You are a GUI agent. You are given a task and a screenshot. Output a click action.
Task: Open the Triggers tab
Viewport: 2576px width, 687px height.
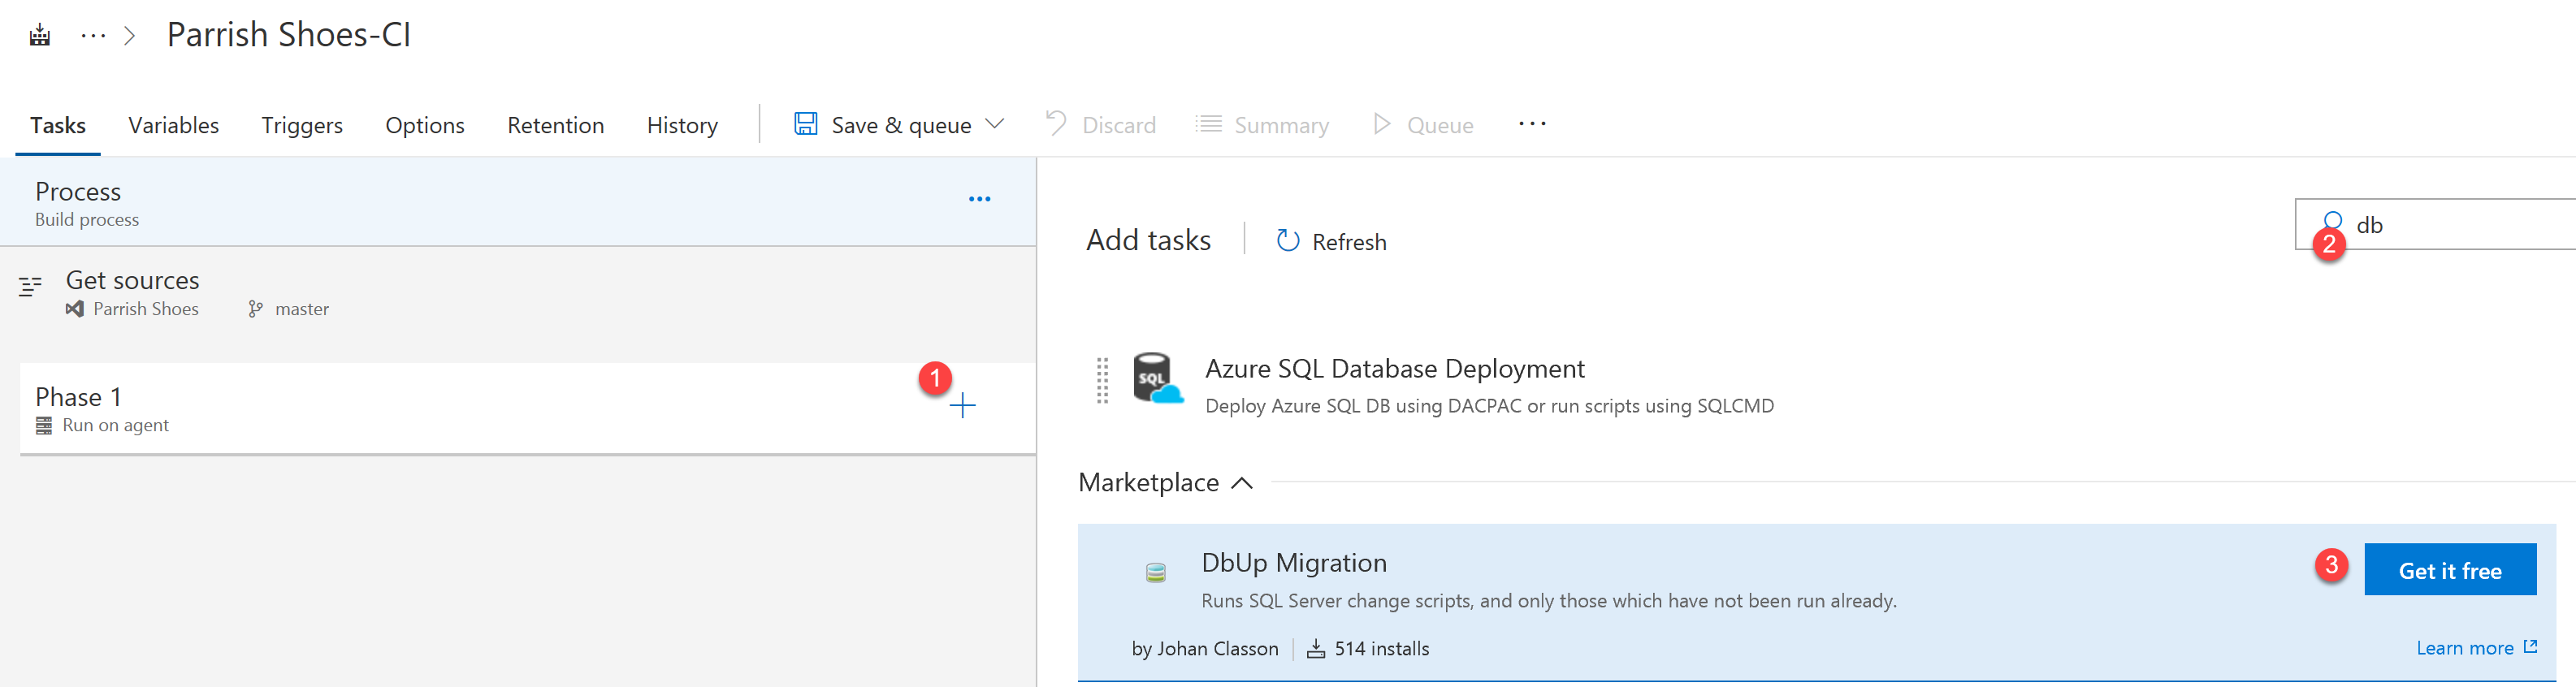pos(302,125)
